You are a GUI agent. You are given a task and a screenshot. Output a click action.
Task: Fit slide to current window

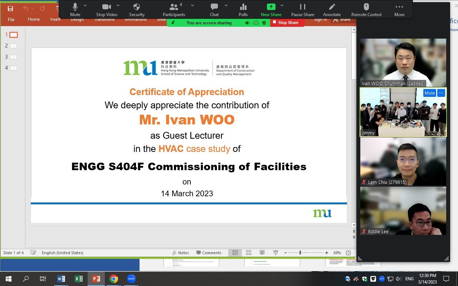[x=348, y=253]
